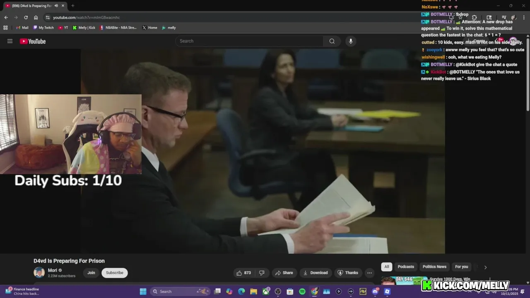Viewport: 530px width, 298px height.
Task: Open a new browser tab
Action: click(72, 6)
